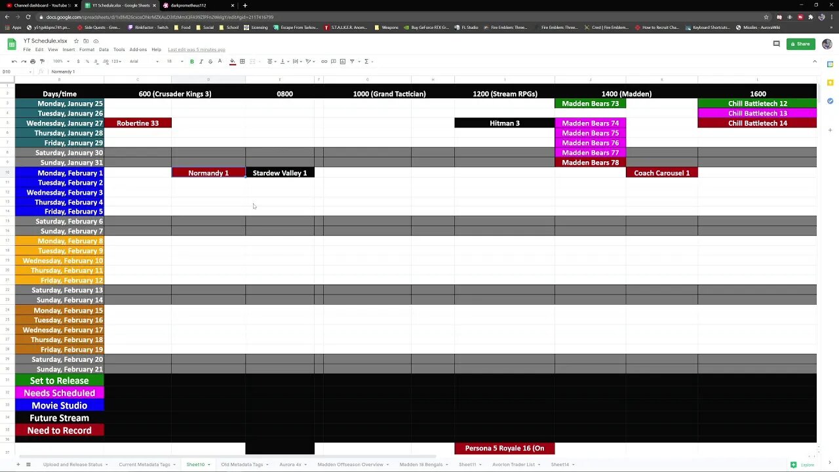Open the File menu
Viewport: 839px width, 472px height.
tap(27, 50)
